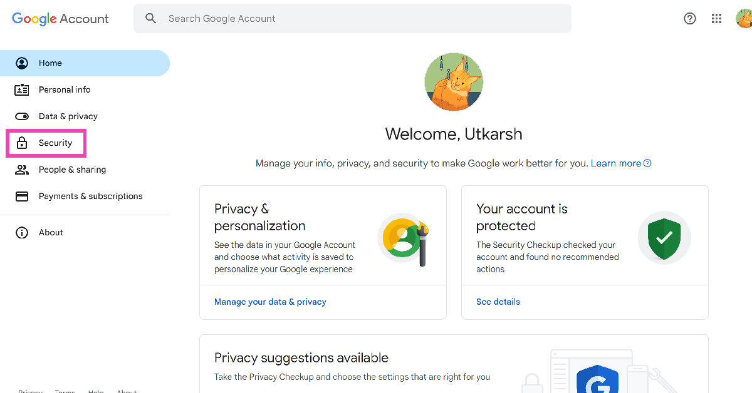Click the Security lock icon
Viewport: 752px width, 393px height.
tap(22, 143)
